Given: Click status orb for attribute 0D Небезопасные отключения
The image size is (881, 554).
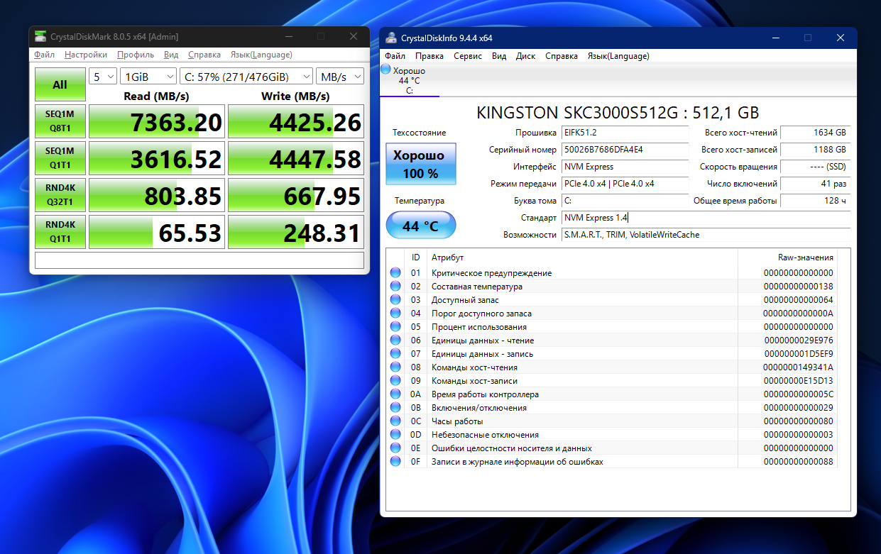Looking at the screenshot, I should (x=395, y=435).
